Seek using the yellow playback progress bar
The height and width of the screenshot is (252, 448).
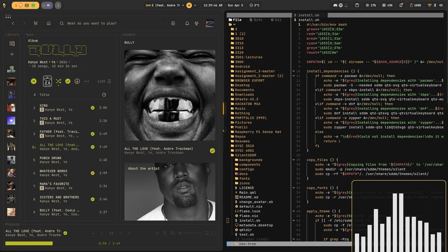(29, 244)
